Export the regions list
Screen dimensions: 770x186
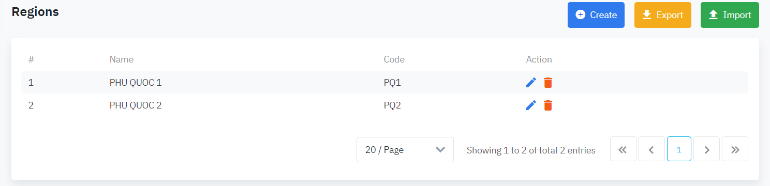663,15
